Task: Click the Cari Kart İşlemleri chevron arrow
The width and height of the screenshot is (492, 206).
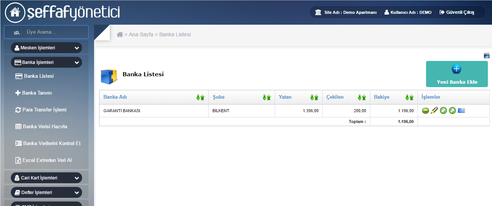Action: point(77,178)
